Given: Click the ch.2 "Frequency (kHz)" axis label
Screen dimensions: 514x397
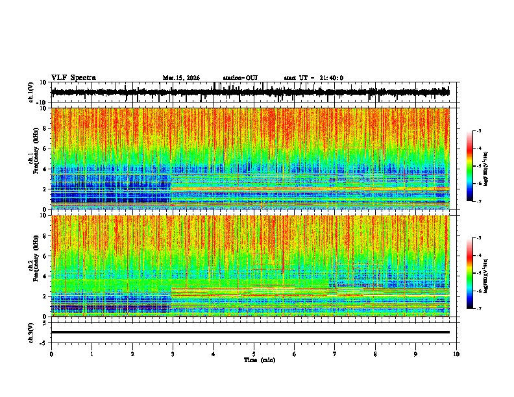Looking at the screenshot, I should [x=35, y=258].
